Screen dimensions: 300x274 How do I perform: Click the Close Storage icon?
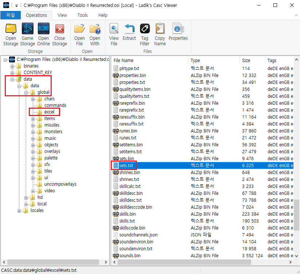point(60,29)
